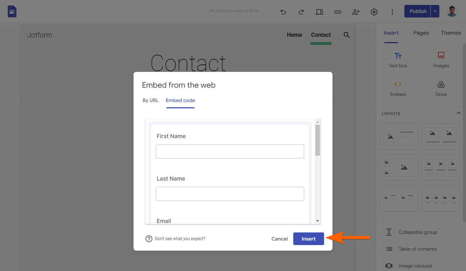Screen dimensions: 466x271
Task: Collapse the Layouts section chevron
Action: pos(458,113)
